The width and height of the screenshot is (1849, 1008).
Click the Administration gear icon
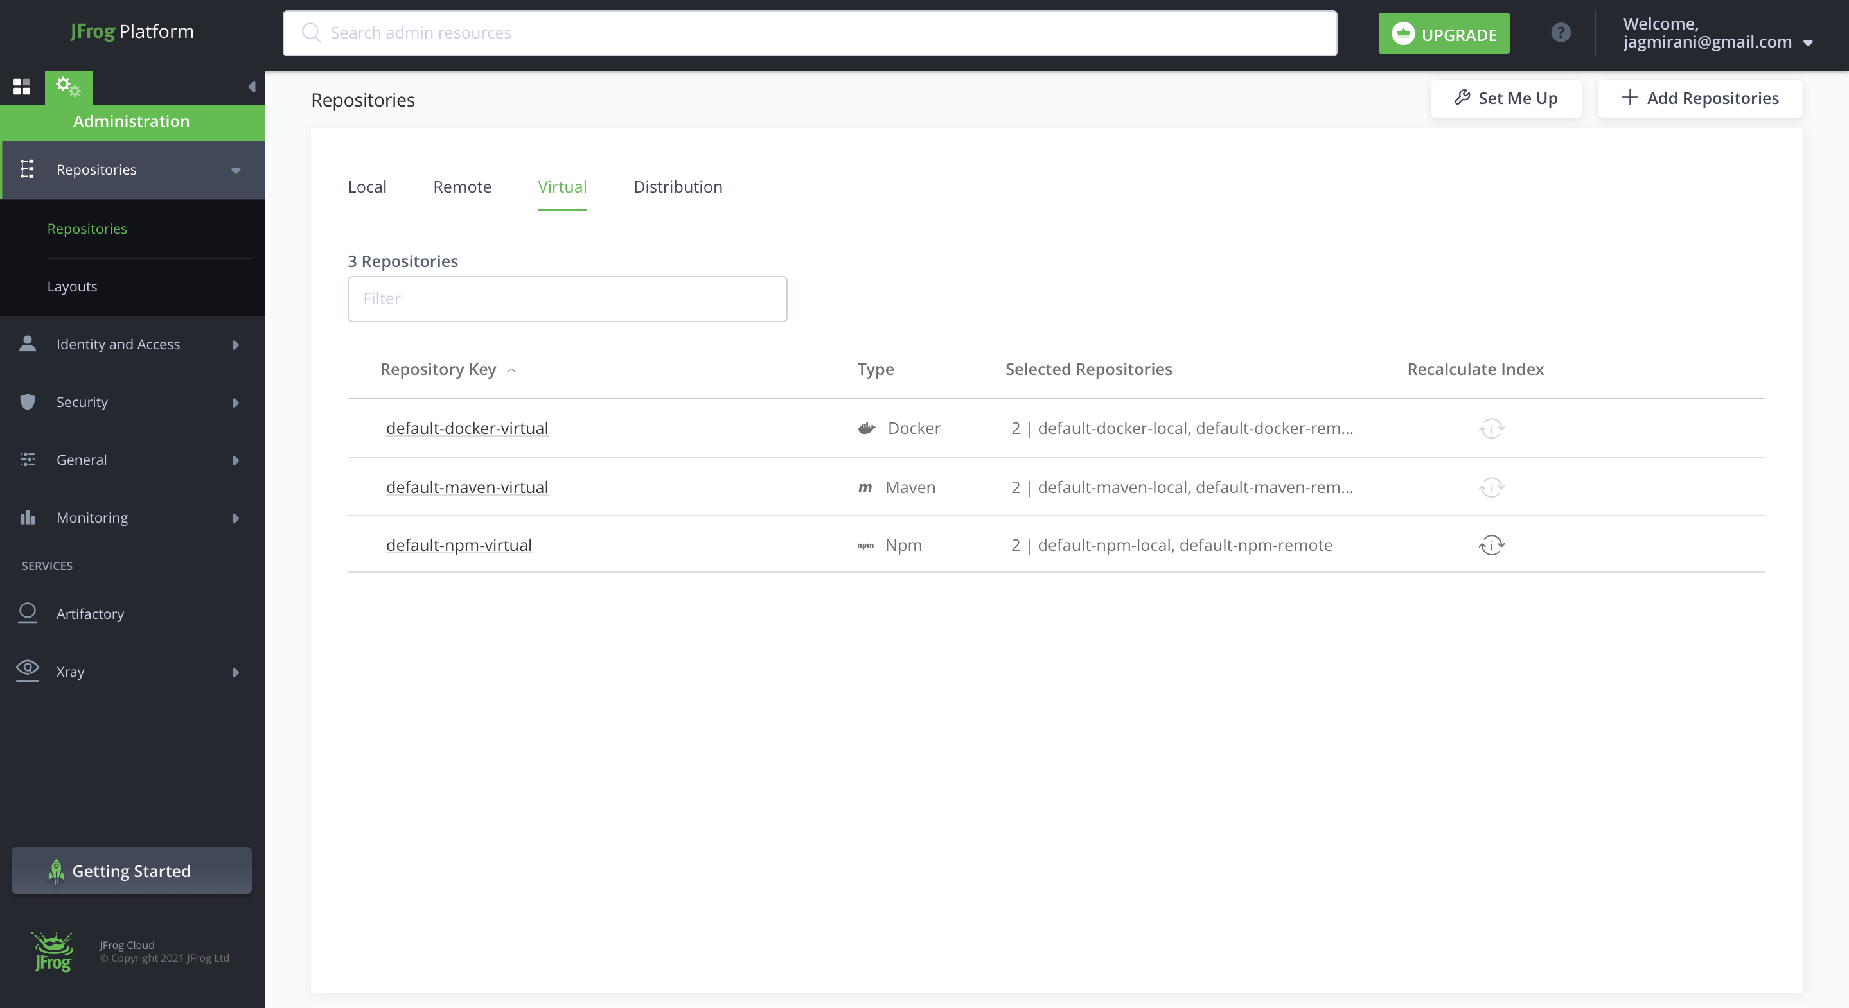tap(68, 87)
